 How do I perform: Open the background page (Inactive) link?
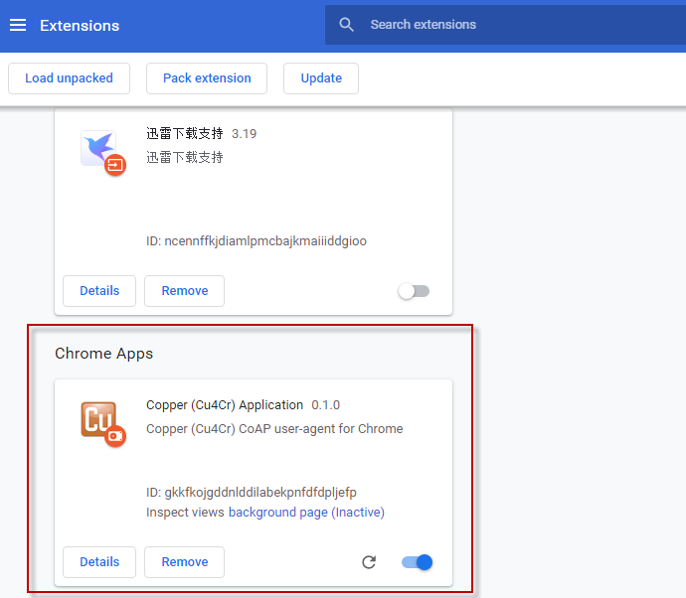[306, 512]
